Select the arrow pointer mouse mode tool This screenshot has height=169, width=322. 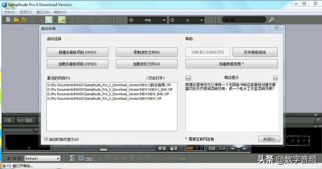point(49,20)
